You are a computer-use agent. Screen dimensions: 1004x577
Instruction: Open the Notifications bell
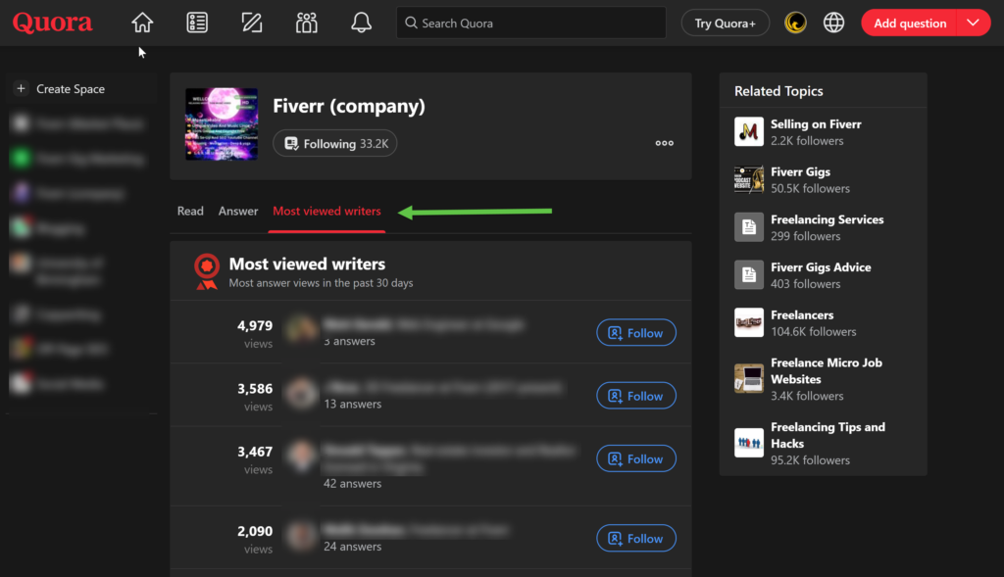(361, 24)
